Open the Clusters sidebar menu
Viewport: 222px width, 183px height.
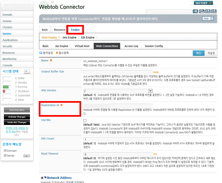coord(17,27)
